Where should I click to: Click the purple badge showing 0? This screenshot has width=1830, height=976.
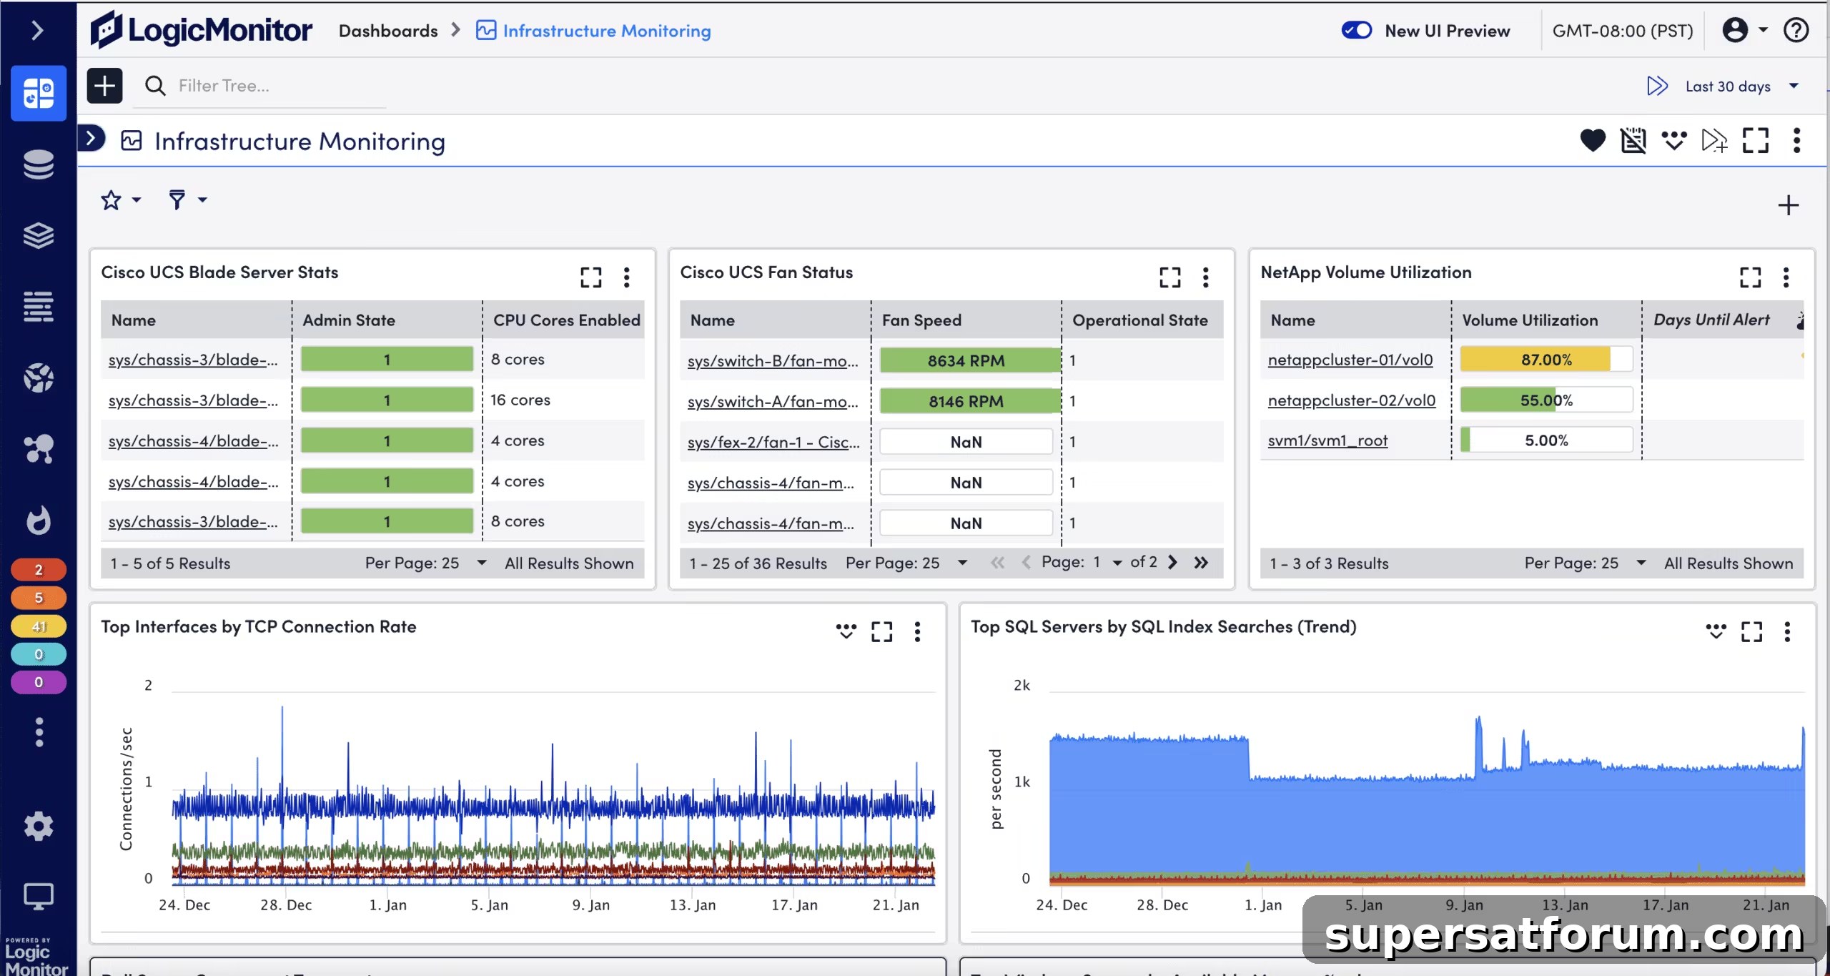[39, 682]
